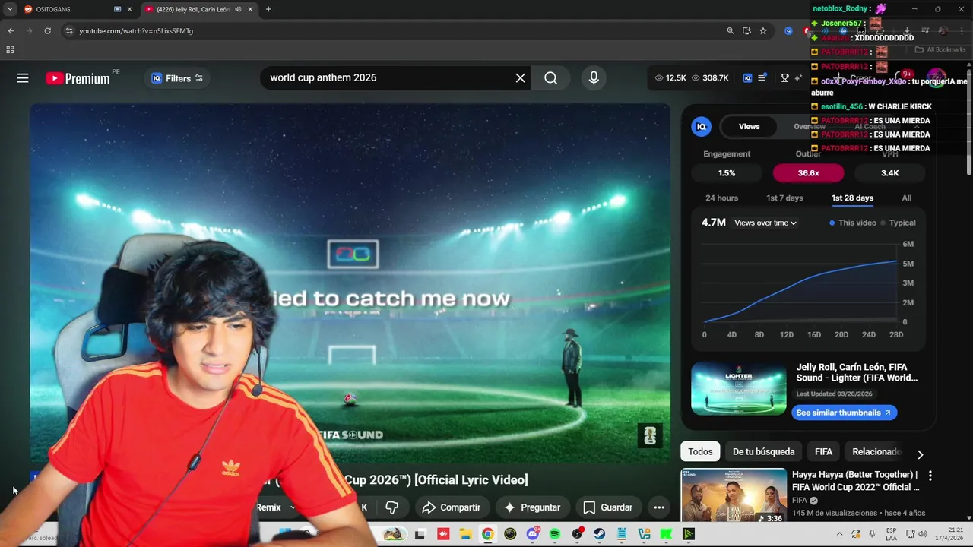
Task: Open Spotify from the taskbar
Action: tap(555, 534)
